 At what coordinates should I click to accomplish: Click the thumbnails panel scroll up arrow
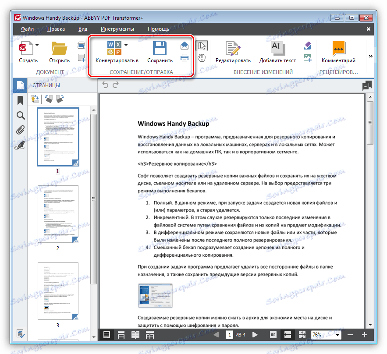click(94, 110)
